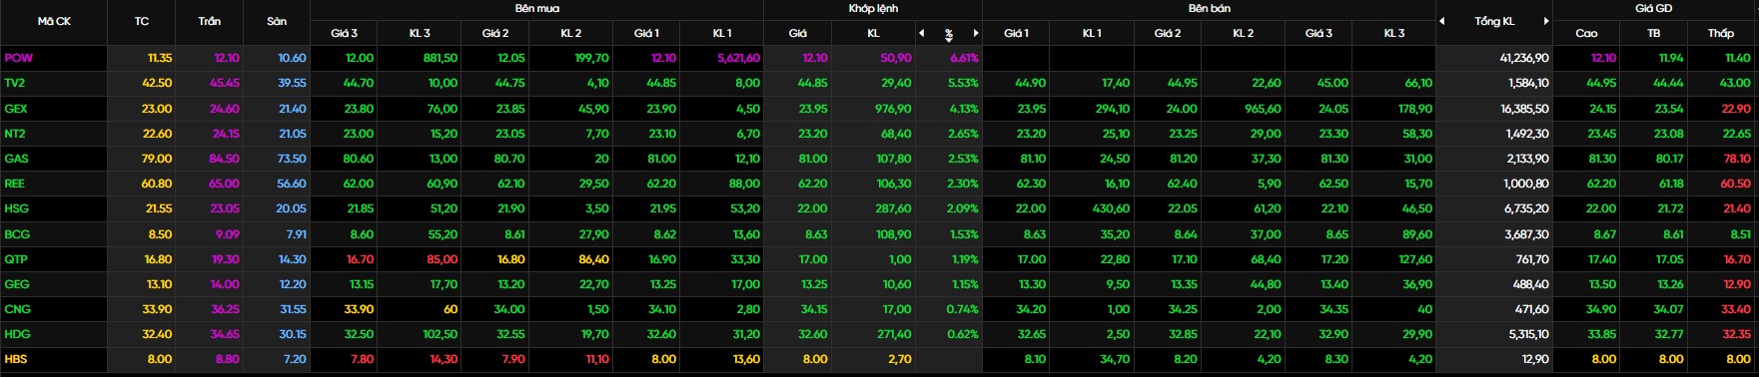Open the HBS stock symbol
1759x377 pixels.
coord(16,359)
